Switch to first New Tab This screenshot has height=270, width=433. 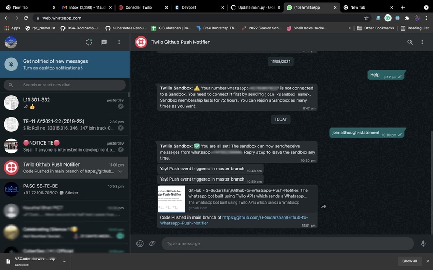tap(31, 7)
